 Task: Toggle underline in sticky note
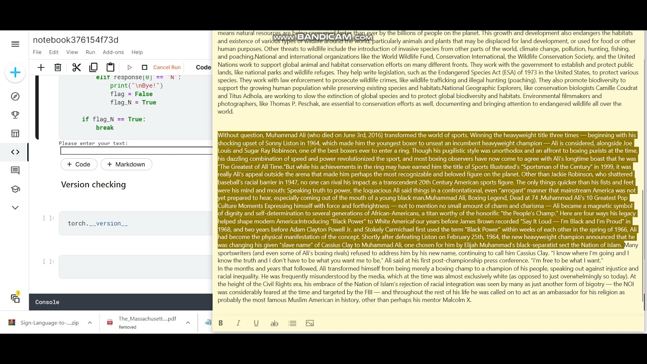(256, 323)
